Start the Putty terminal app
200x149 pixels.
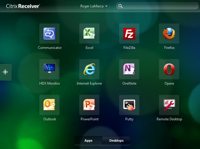(x=129, y=105)
